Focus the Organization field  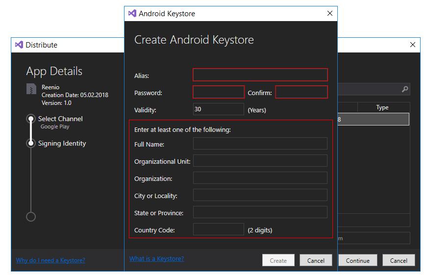(260, 178)
